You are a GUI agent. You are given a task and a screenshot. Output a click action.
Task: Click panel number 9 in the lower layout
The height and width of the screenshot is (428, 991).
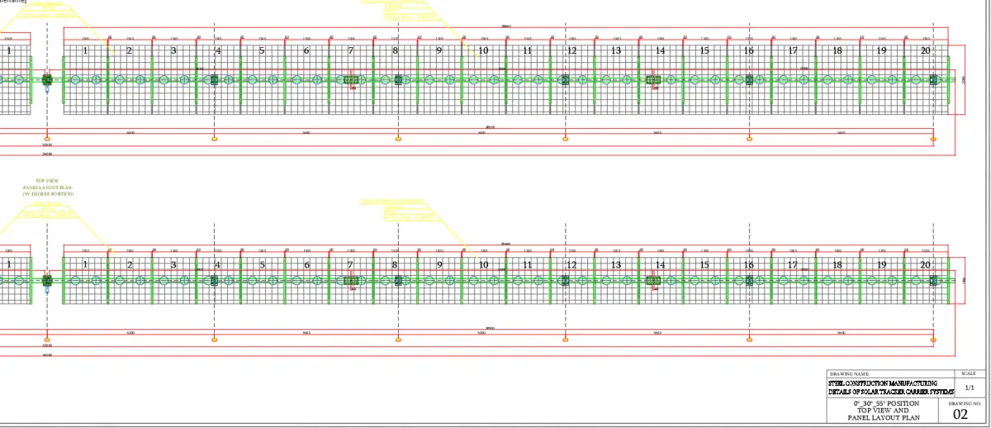click(439, 264)
